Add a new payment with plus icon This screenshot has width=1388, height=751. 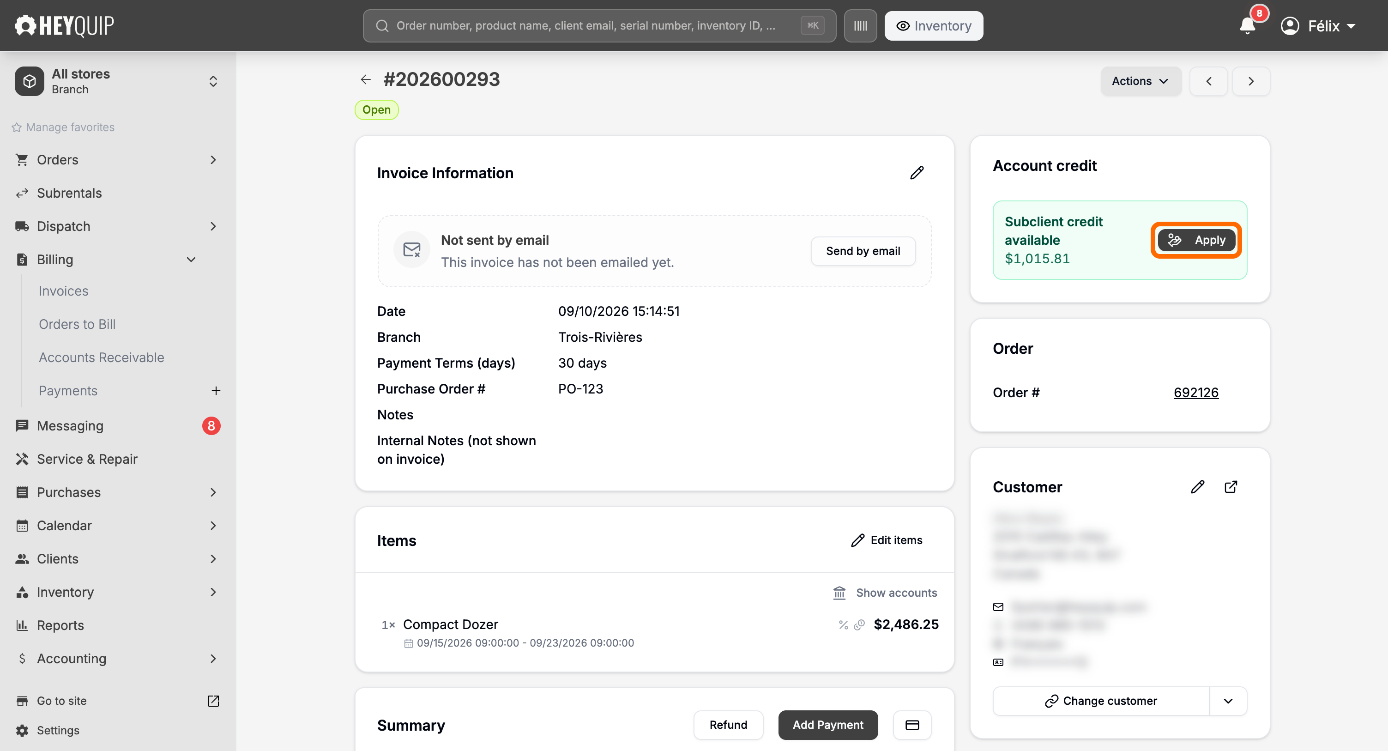pos(216,391)
